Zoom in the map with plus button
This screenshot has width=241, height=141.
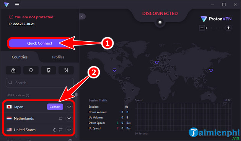(228, 28)
